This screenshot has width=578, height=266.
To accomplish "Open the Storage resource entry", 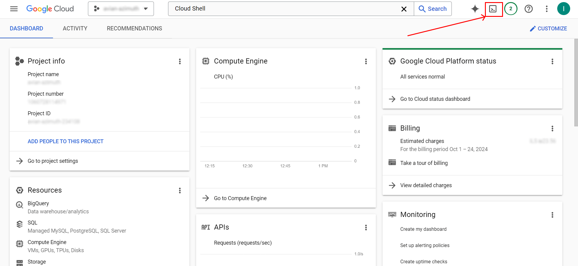I will [37, 262].
